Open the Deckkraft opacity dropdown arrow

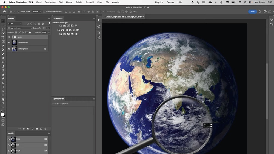(x=49, y=28)
